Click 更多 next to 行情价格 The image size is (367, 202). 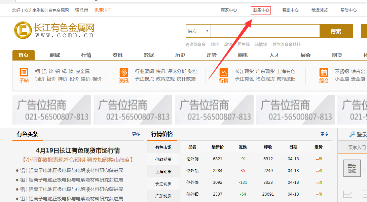coord(324,134)
